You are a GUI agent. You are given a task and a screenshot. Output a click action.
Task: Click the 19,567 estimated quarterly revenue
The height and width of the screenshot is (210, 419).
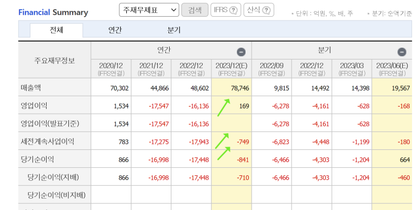pyautogui.click(x=401, y=88)
